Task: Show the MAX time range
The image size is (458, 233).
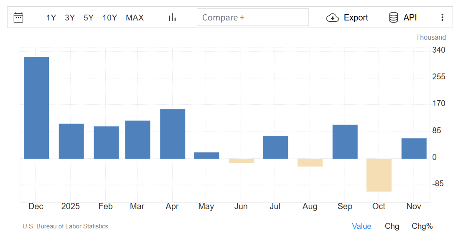Action: 135,18
